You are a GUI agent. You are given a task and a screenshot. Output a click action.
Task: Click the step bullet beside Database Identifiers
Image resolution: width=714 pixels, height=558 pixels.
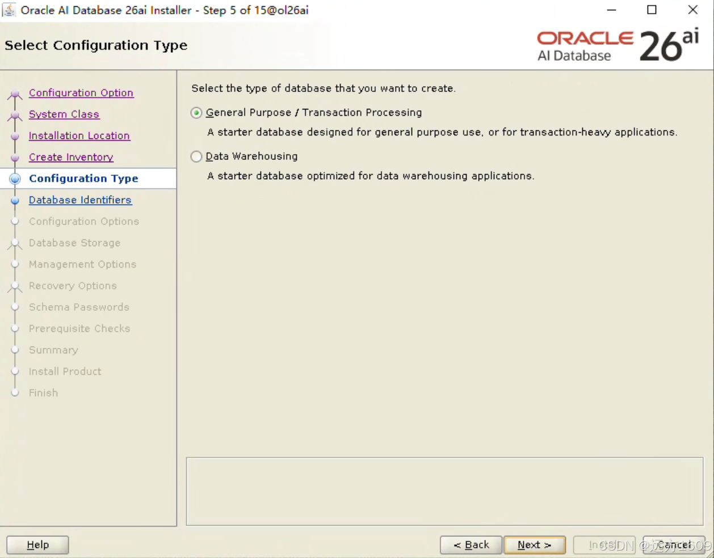click(x=15, y=200)
